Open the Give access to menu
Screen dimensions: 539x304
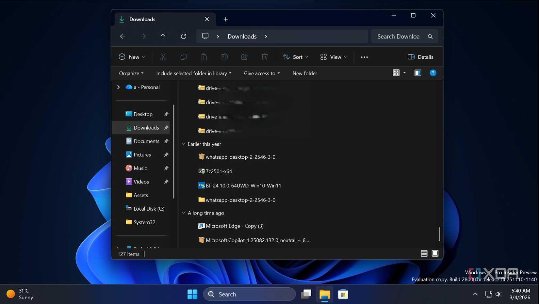(x=262, y=73)
